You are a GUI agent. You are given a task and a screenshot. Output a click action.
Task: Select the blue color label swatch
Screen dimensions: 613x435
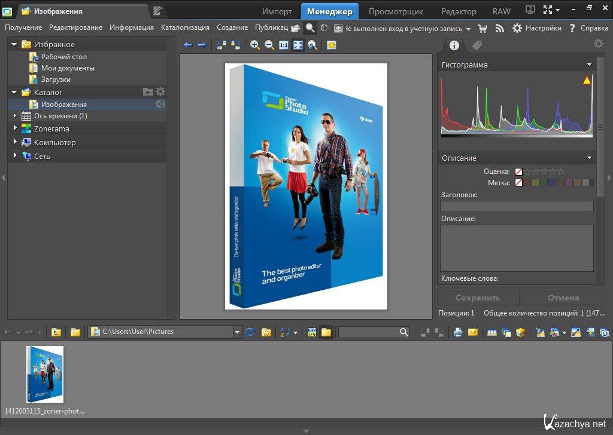tap(552, 183)
